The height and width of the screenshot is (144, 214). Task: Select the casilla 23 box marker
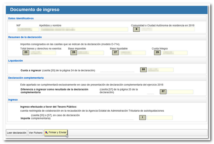coord(26,53)
